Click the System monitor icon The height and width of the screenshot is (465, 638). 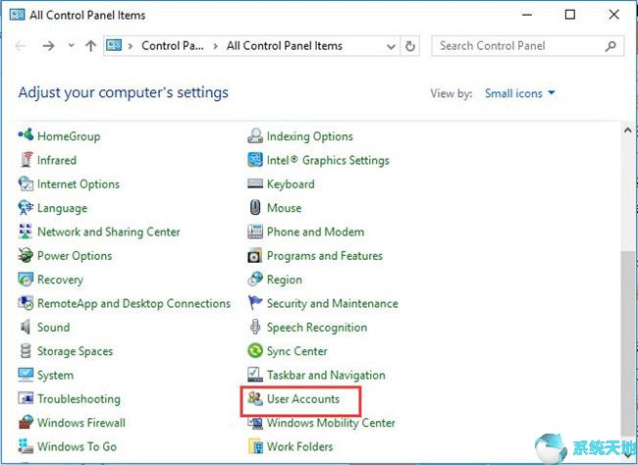coord(26,375)
